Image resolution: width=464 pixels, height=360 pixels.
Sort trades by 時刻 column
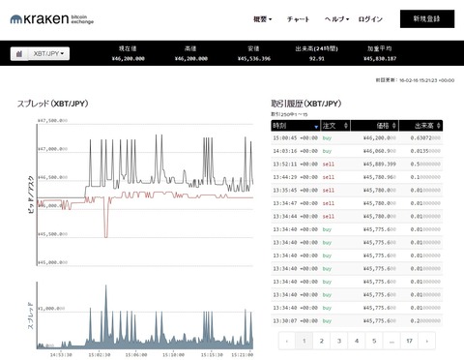296,126
